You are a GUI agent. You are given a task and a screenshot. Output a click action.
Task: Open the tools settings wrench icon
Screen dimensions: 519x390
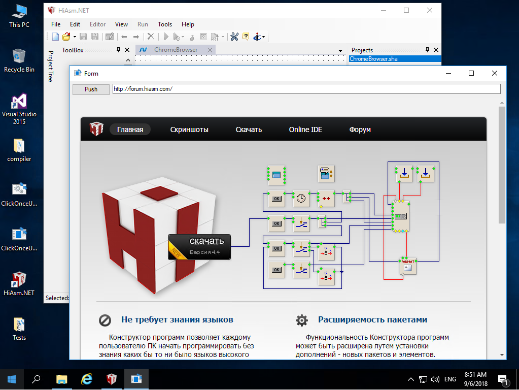coord(234,37)
